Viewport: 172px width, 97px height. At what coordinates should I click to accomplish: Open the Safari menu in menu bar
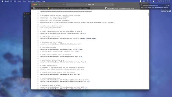7,1
